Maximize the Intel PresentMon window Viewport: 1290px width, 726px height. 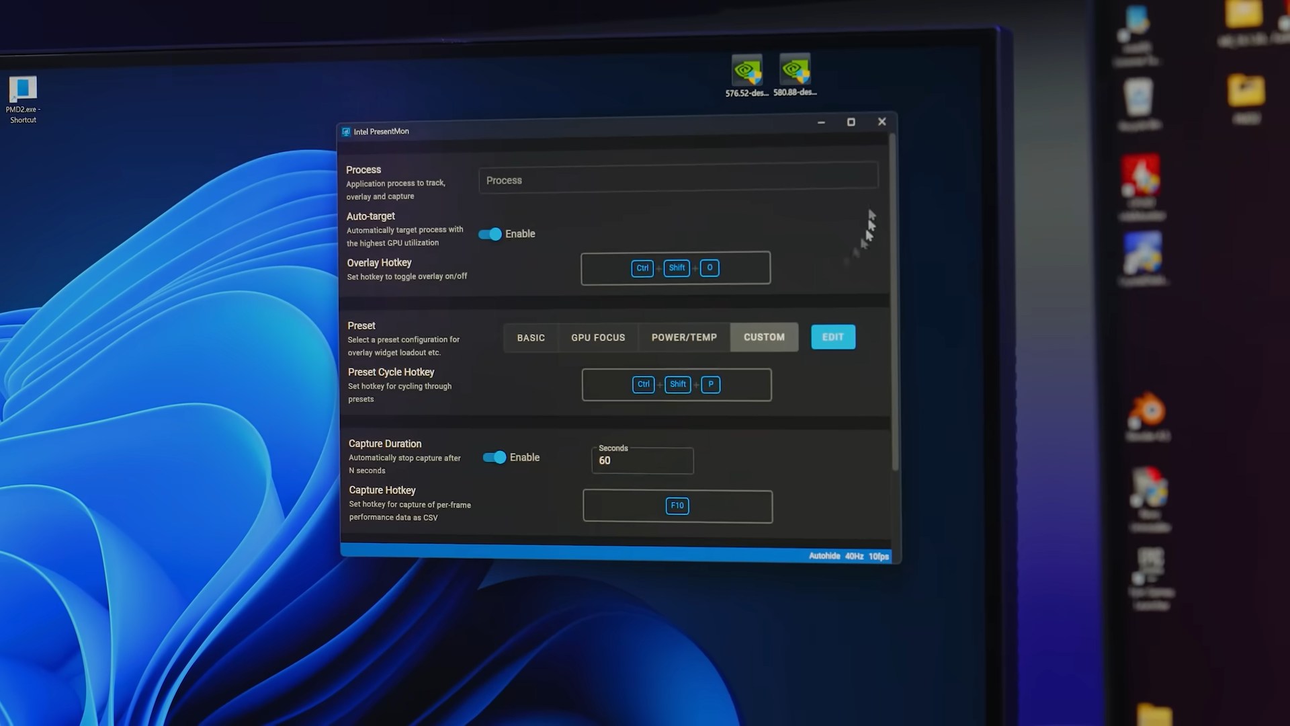[851, 122]
